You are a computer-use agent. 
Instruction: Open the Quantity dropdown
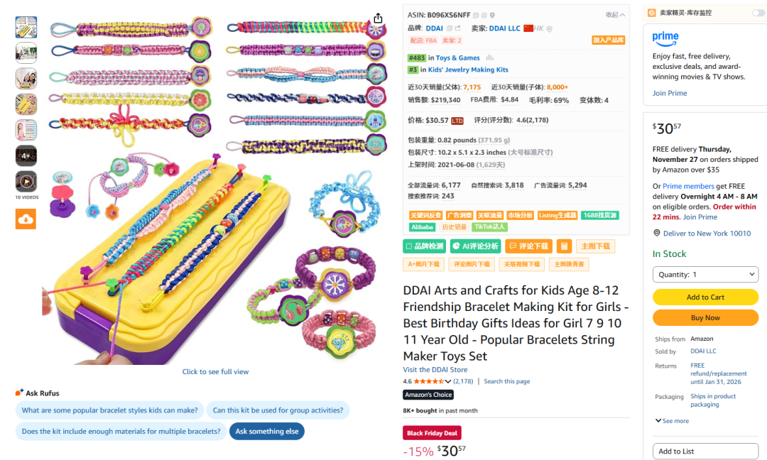[x=705, y=274]
